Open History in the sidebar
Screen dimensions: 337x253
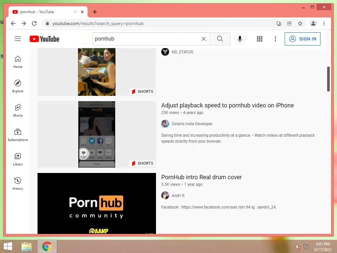point(18,184)
